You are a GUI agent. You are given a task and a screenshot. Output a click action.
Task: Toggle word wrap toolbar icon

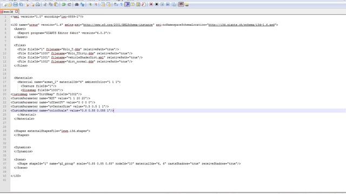tap(116, 5)
